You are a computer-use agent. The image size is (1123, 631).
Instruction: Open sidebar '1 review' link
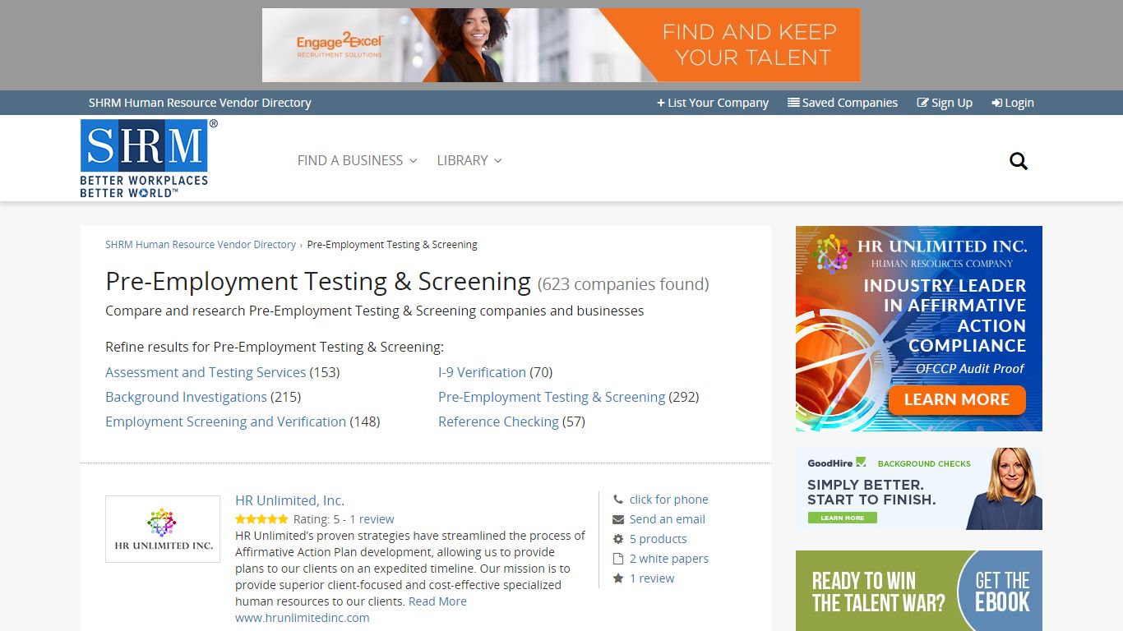point(652,578)
